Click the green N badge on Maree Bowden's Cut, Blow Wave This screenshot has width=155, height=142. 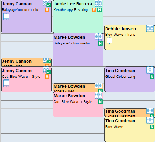100,102
